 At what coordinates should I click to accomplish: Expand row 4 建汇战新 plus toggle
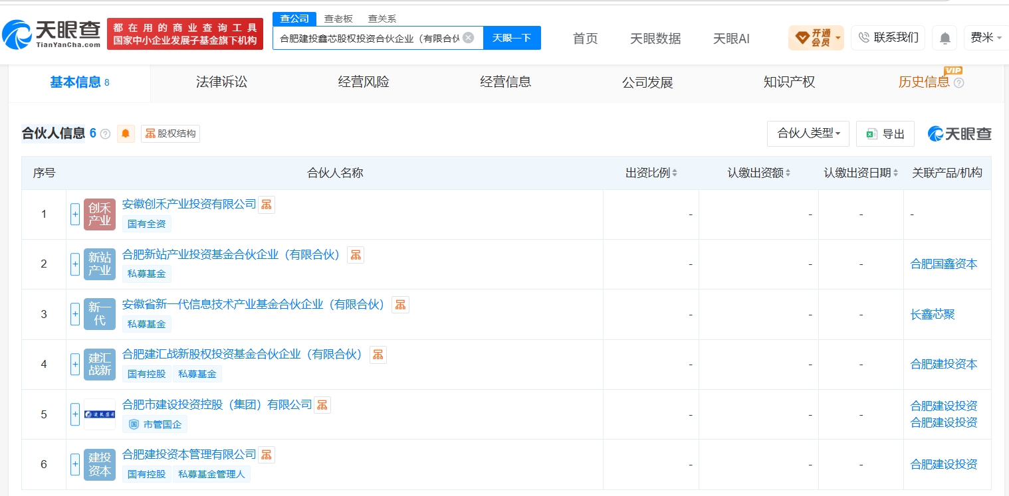75,365
